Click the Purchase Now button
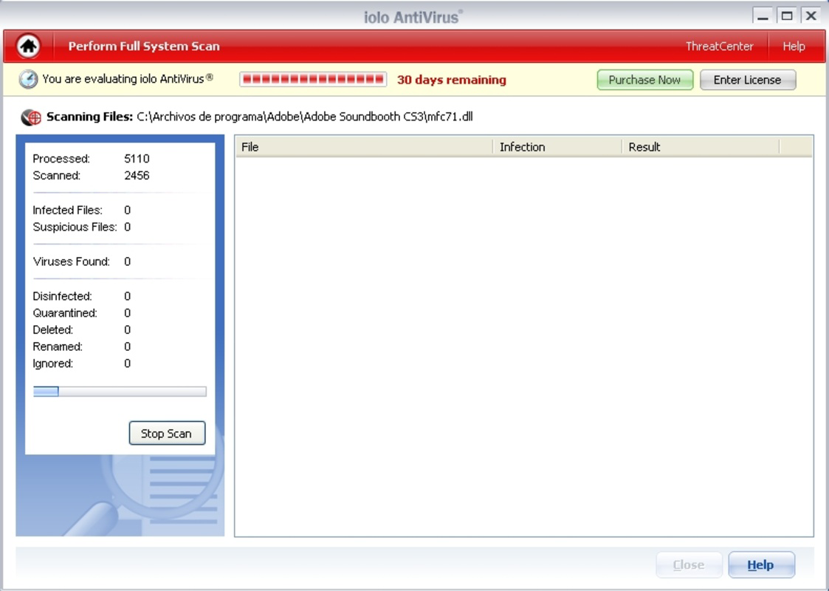Image resolution: width=829 pixels, height=591 pixels. point(644,80)
